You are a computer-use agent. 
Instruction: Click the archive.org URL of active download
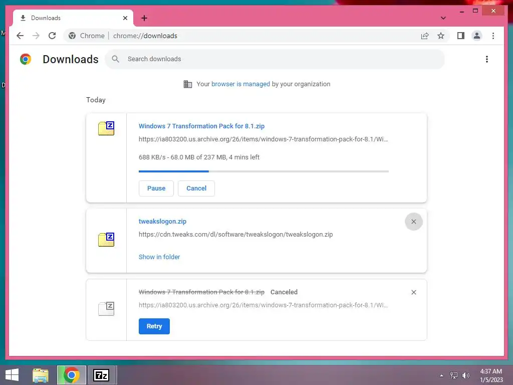pyautogui.click(x=264, y=139)
